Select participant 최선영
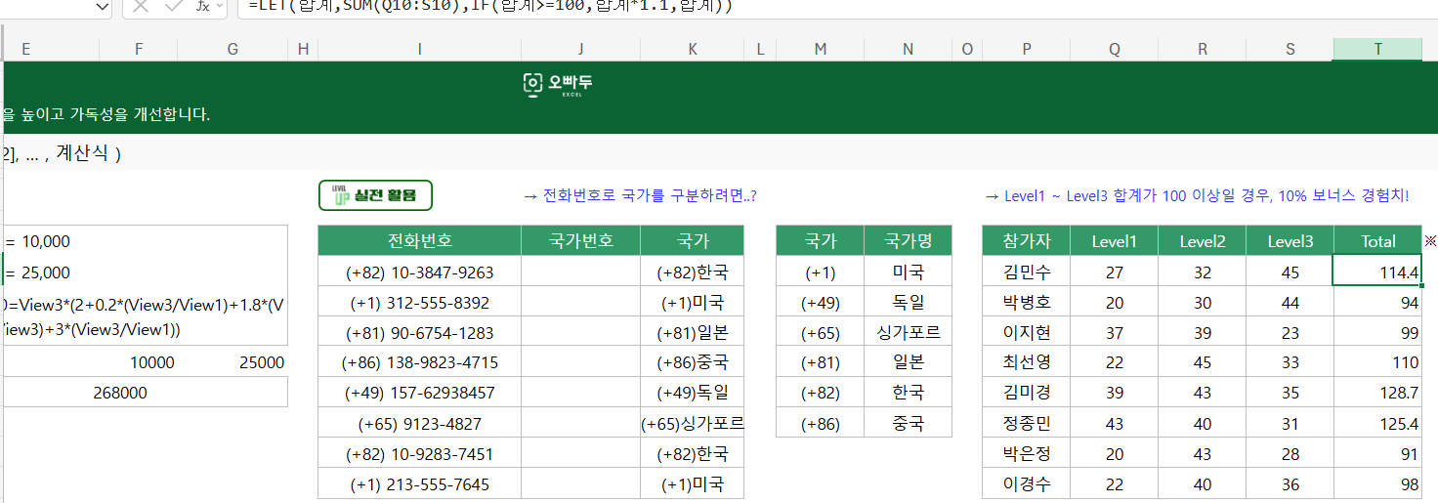Viewport: 1438px width, 503px height. click(1027, 363)
